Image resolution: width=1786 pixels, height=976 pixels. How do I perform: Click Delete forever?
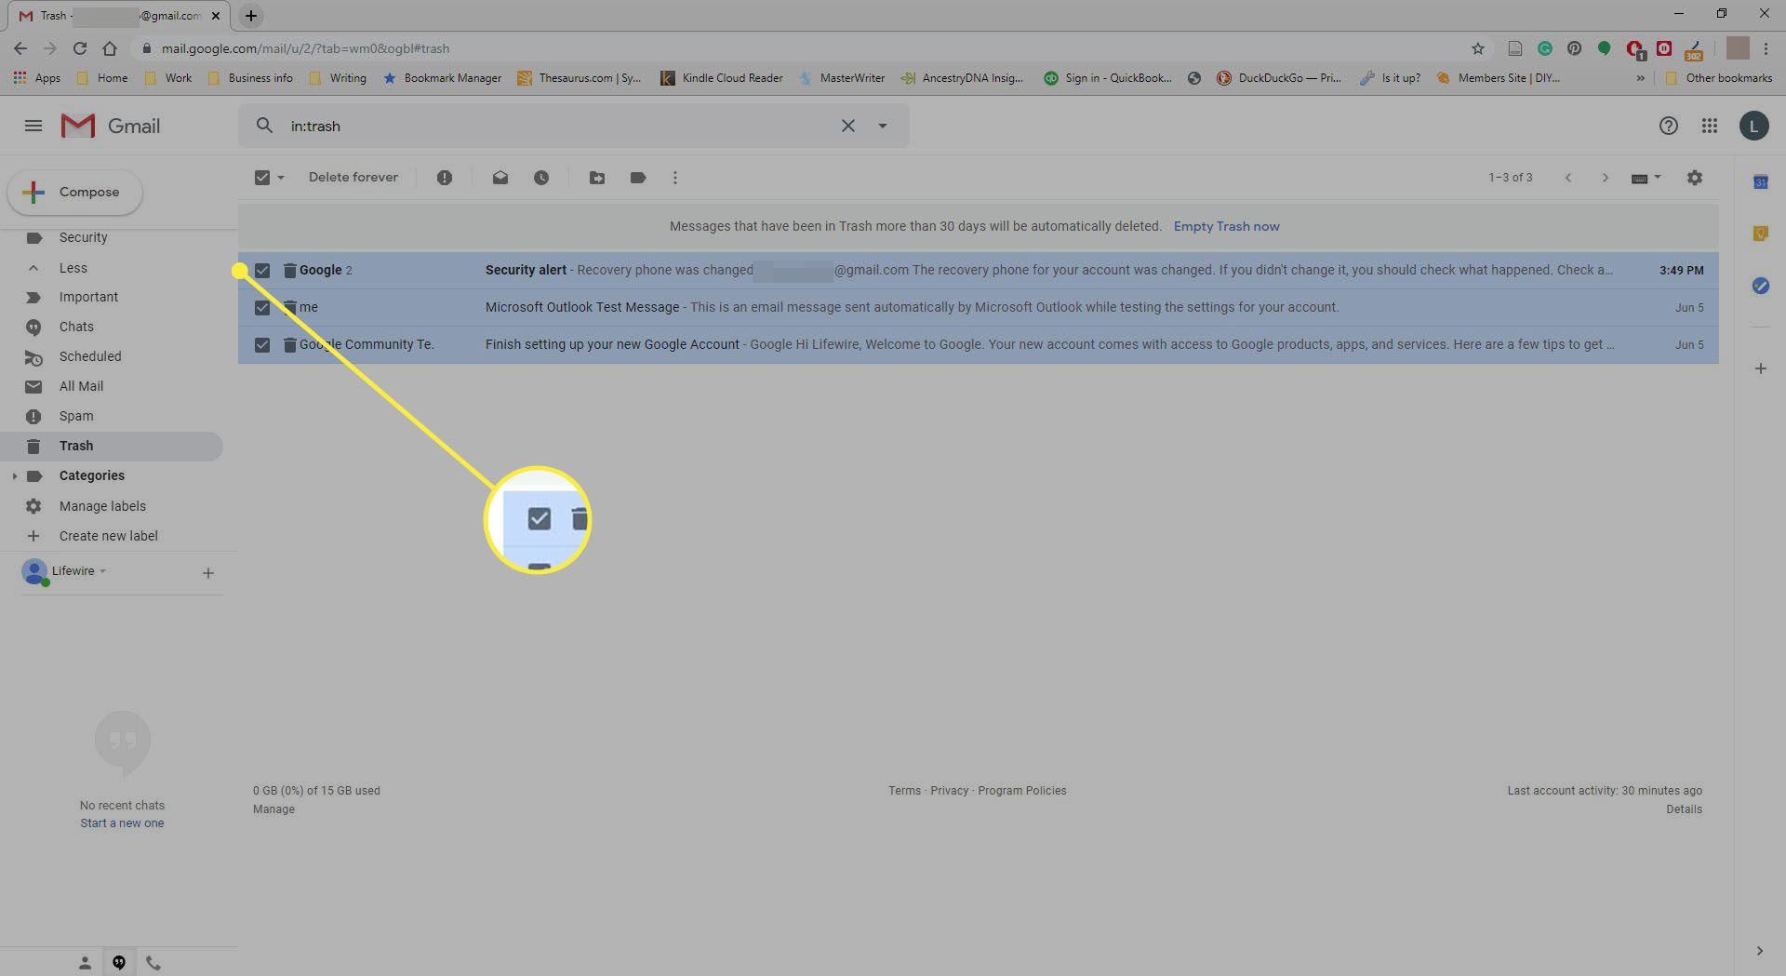pyautogui.click(x=353, y=178)
